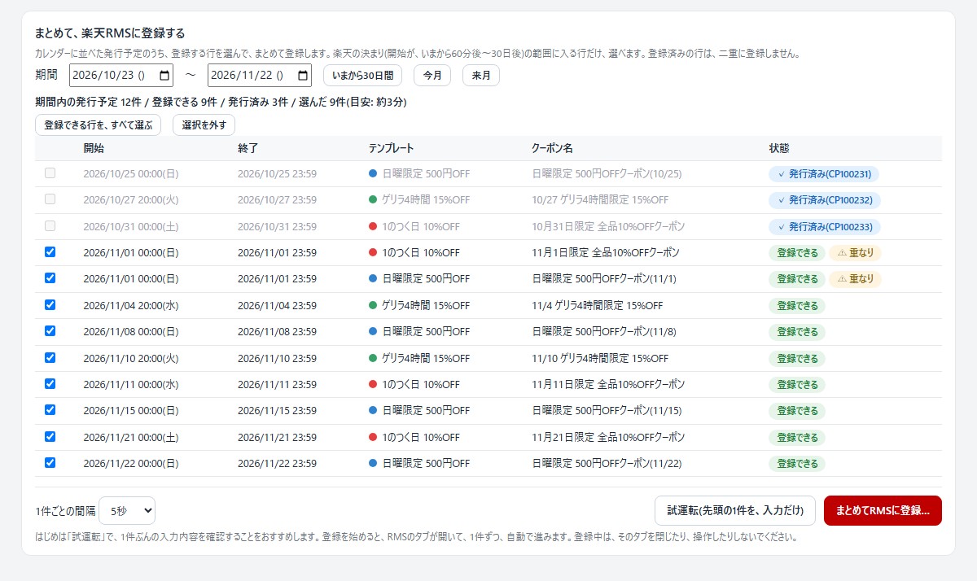977x581 pixels.
Task: Uncheck row 11/4 ゲリラ4時間限定 15%OFF
Action: coord(50,305)
